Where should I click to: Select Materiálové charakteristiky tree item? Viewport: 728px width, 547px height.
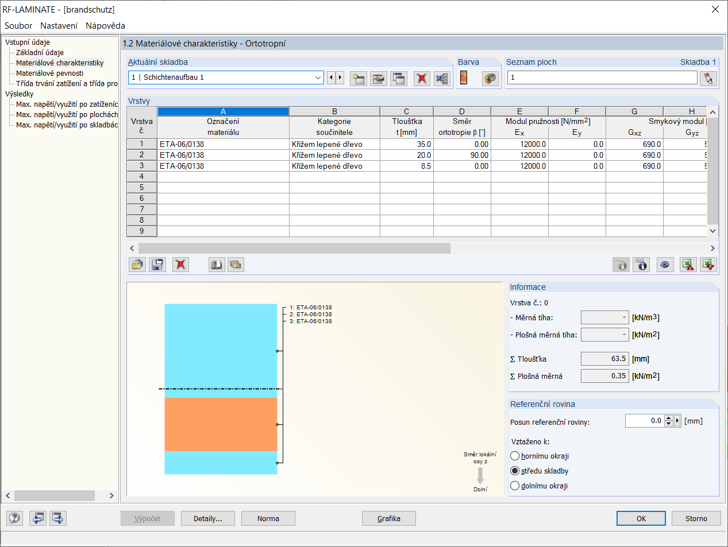coord(60,63)
